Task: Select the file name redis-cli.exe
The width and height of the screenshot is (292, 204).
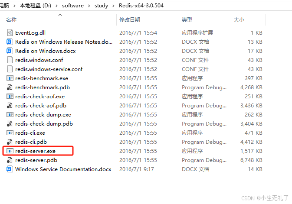Action: point(30,133)
